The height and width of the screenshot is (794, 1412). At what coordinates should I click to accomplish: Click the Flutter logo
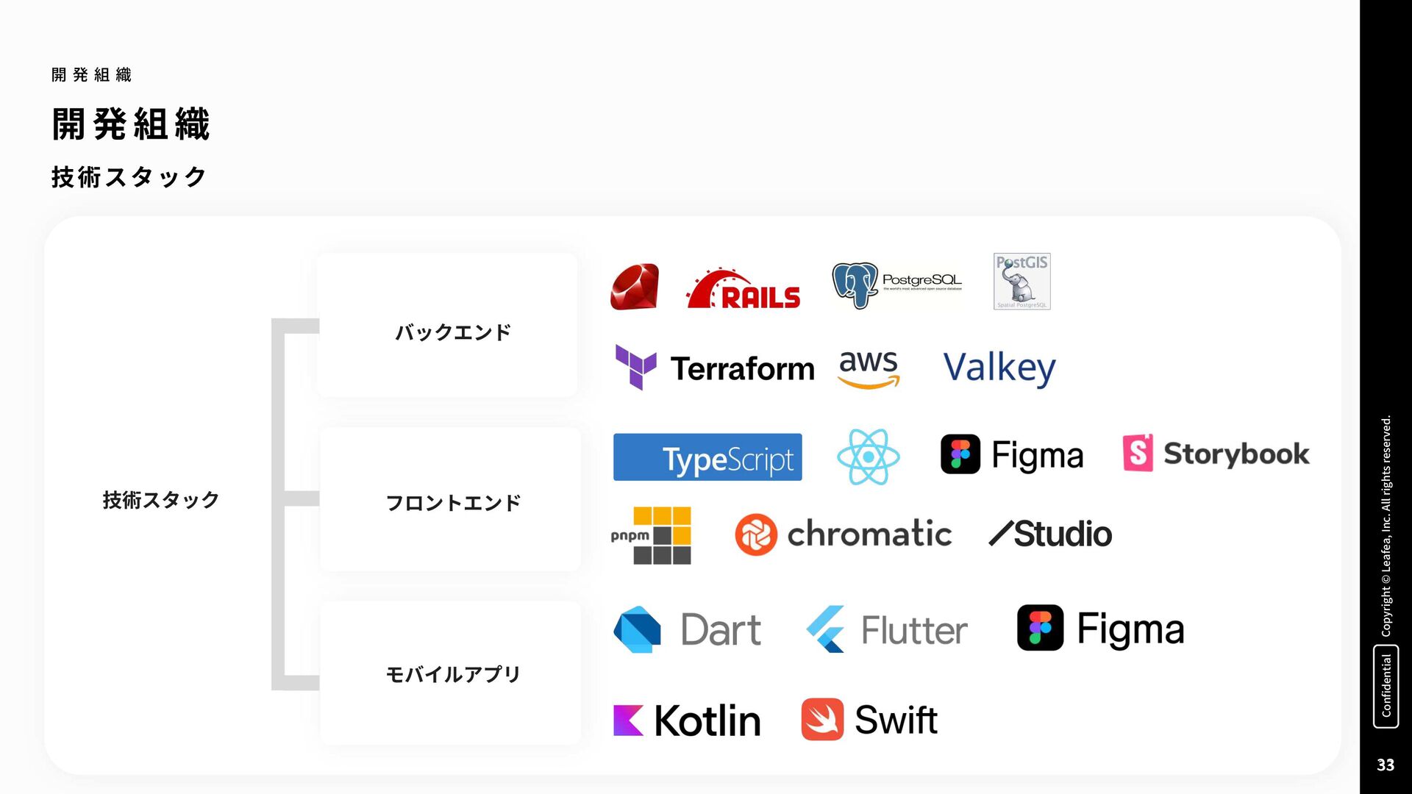[x=886, y=630]
